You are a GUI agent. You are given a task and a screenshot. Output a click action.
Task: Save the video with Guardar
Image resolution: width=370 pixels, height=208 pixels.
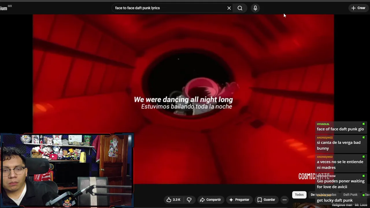click(x=266, y=200)
